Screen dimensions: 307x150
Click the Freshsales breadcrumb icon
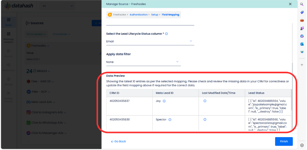point(110,15)
